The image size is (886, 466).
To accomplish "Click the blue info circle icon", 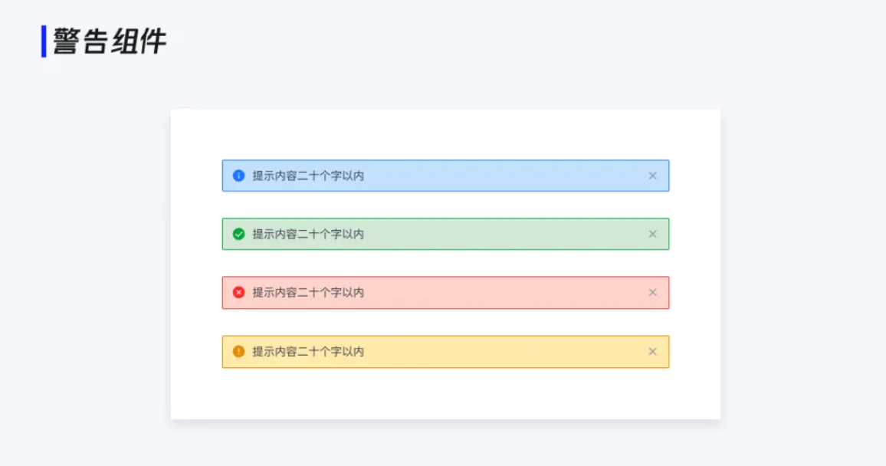I will click(238, 176).
